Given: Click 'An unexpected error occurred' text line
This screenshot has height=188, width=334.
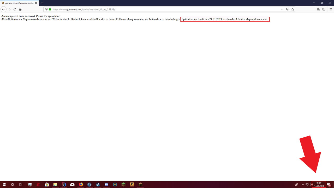Looking at the screenshot, I should [31, 16].
